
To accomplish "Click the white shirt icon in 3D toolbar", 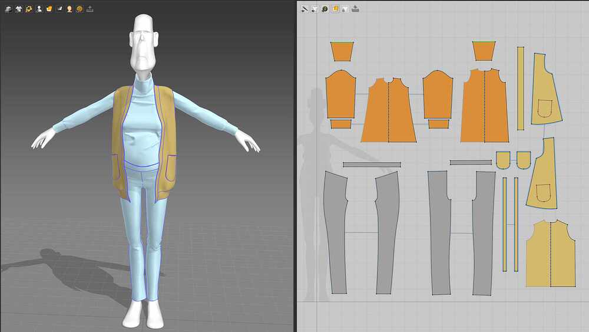I will point(18,9).
